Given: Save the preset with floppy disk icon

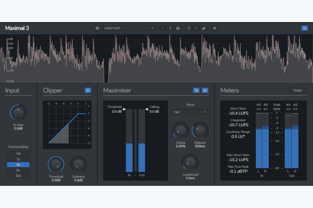Looking at the screenshot, I should (x=178, y=28).
